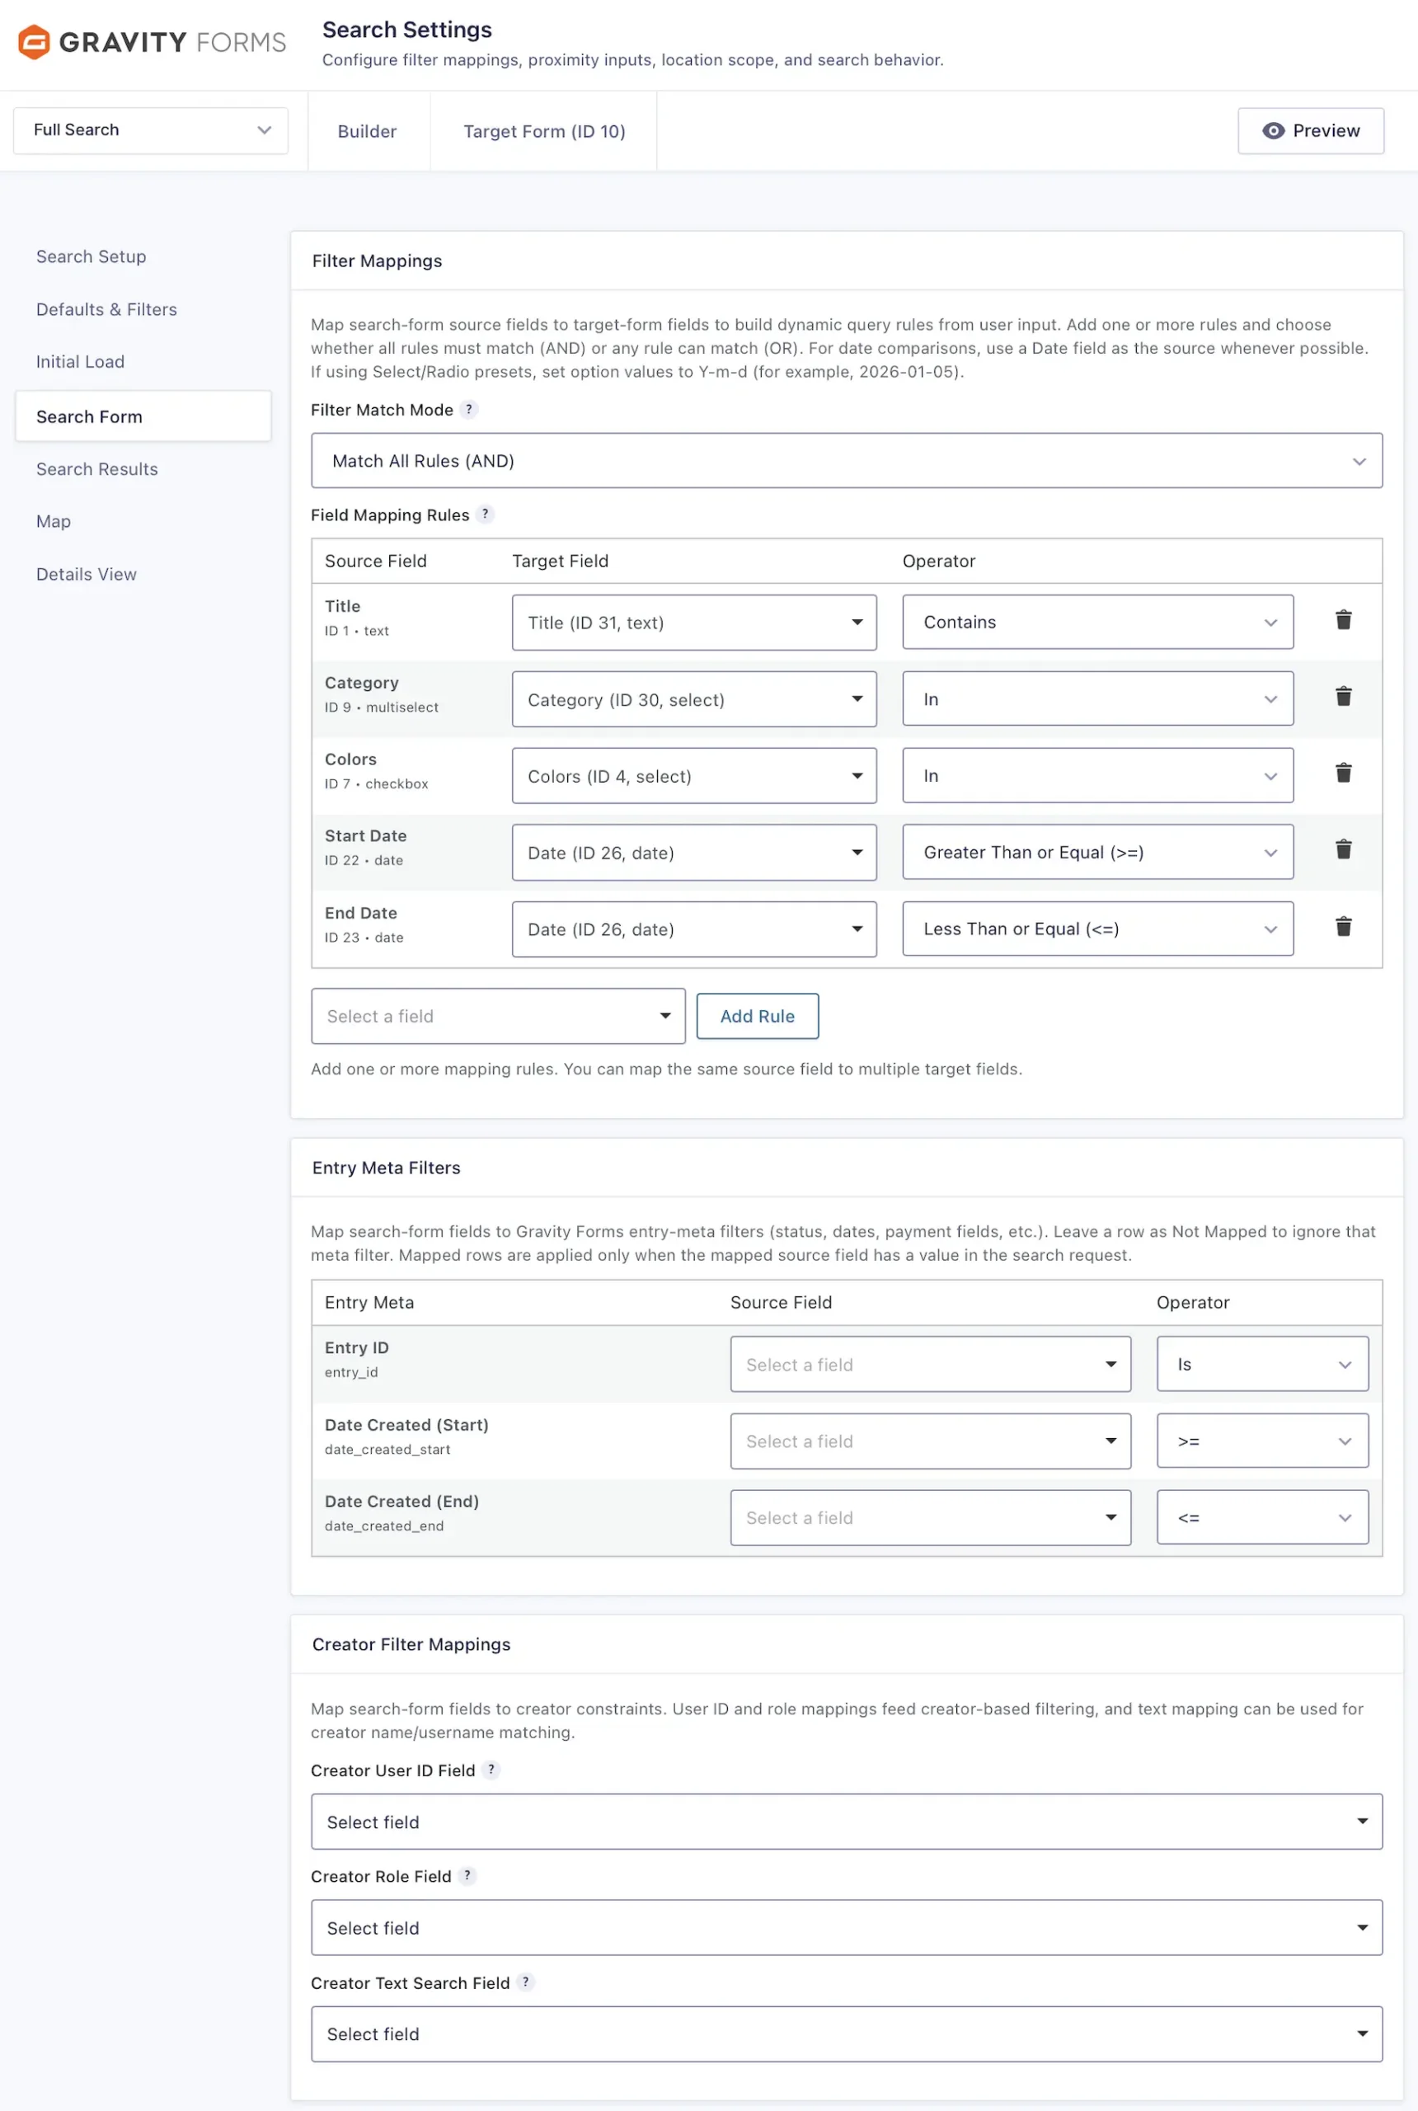Open Creator User ID Field help tooltip
The image size is (1418, 2111).
[x=491, y=1769]
